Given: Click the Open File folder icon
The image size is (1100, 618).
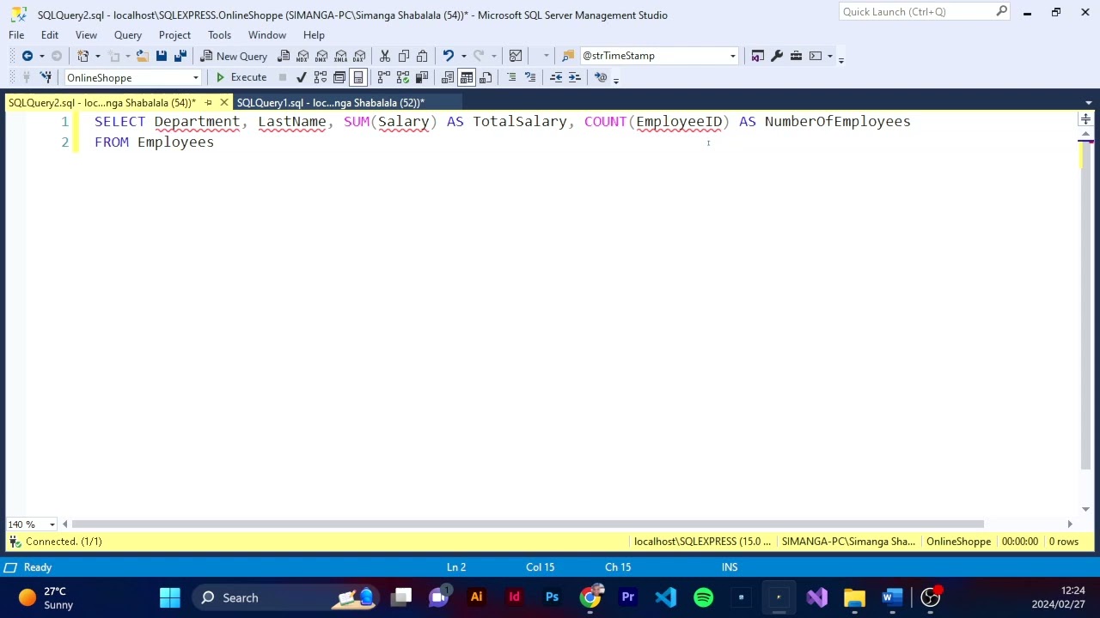Looking at the screenshot, I should pyautogui.click(x=142, y=56).
